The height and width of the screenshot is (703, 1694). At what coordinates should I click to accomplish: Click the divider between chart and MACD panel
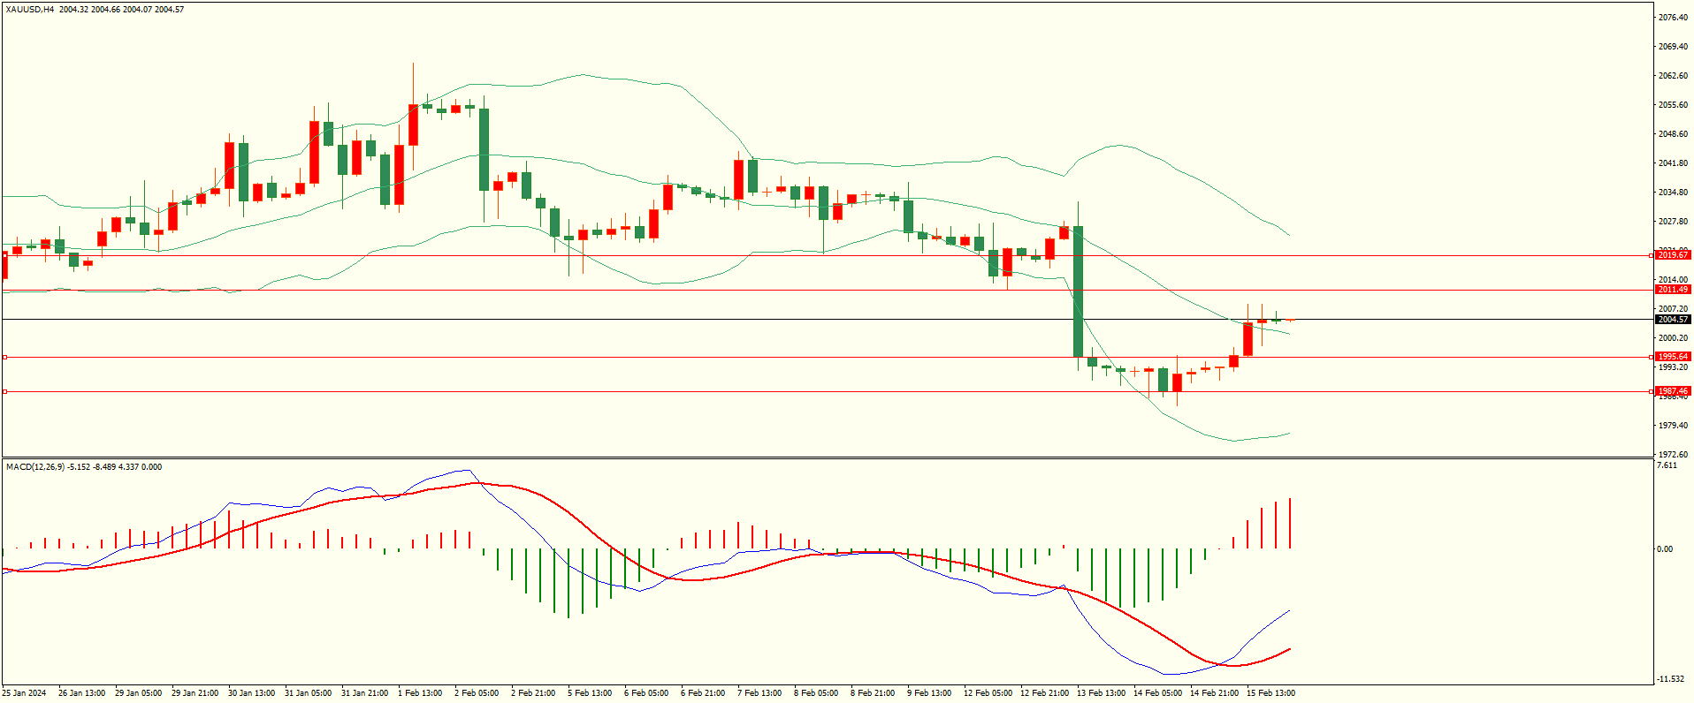pyautogui.click(x=827, y=457)
